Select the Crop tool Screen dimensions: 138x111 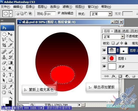pos(4,45)
